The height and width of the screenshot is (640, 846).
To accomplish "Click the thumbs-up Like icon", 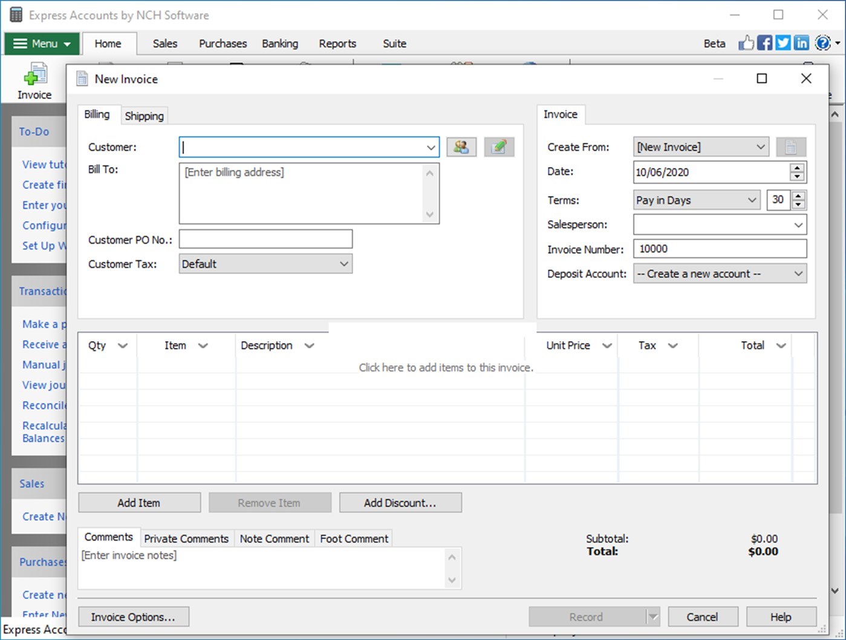I will pos(746,42).
